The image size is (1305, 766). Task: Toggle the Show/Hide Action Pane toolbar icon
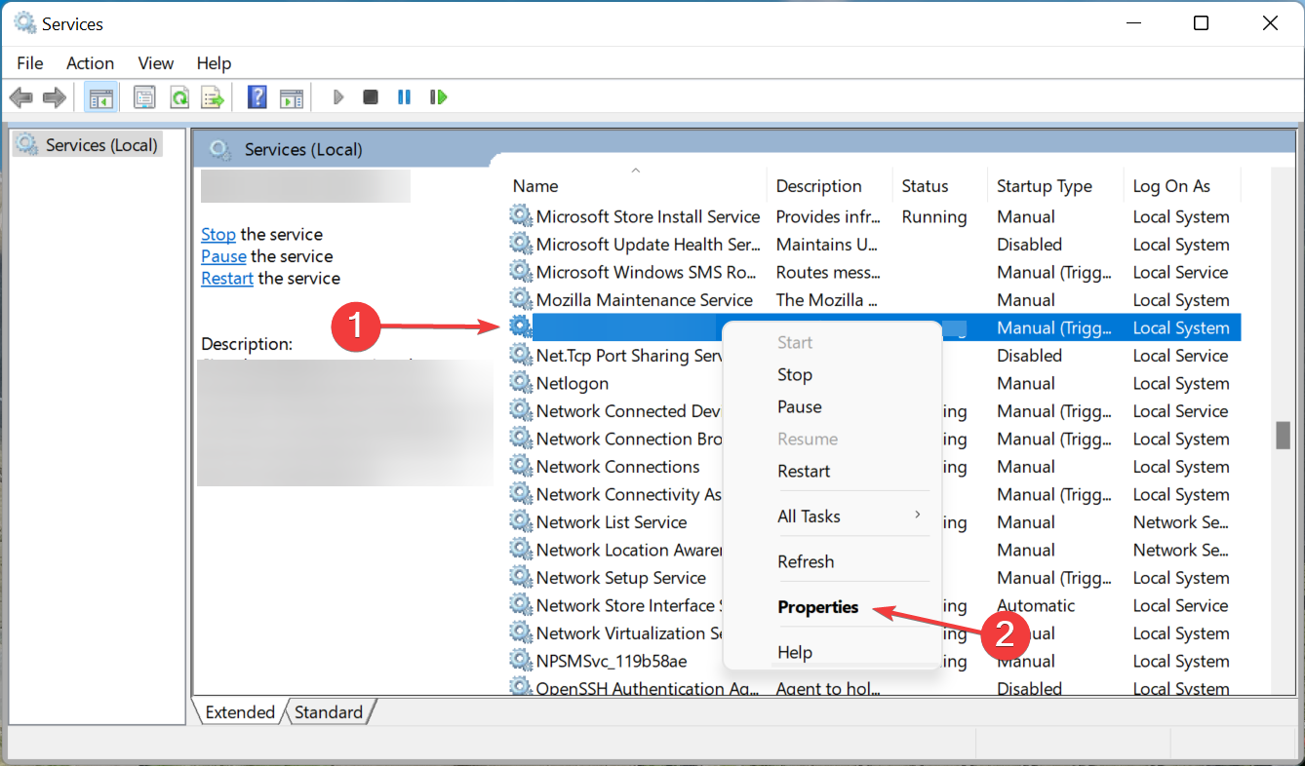point(292,97)
